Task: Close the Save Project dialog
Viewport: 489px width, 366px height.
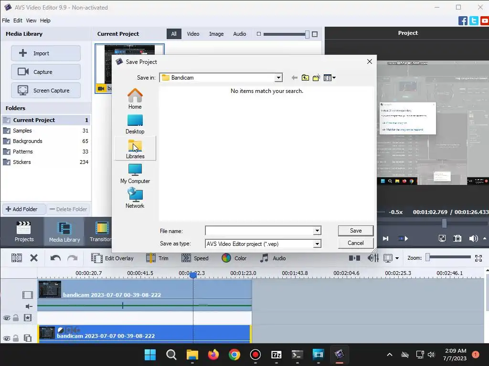Action: coord(370,61)
